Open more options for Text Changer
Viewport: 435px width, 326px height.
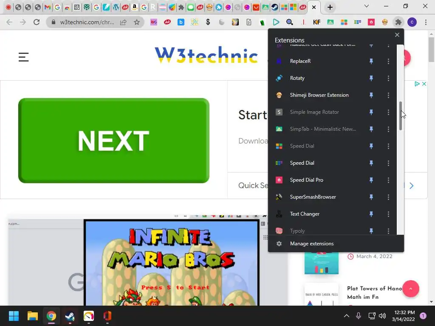coord(388,214)
